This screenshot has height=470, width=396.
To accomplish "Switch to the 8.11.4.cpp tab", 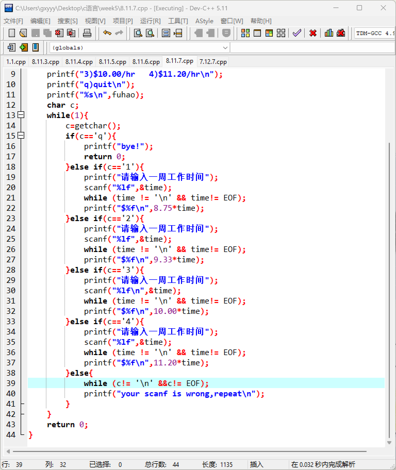I will [x=79, y=62].
